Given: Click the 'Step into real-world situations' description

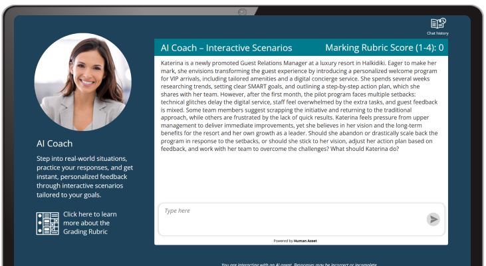Looking at the screenshot, I should tap(82, 177).
